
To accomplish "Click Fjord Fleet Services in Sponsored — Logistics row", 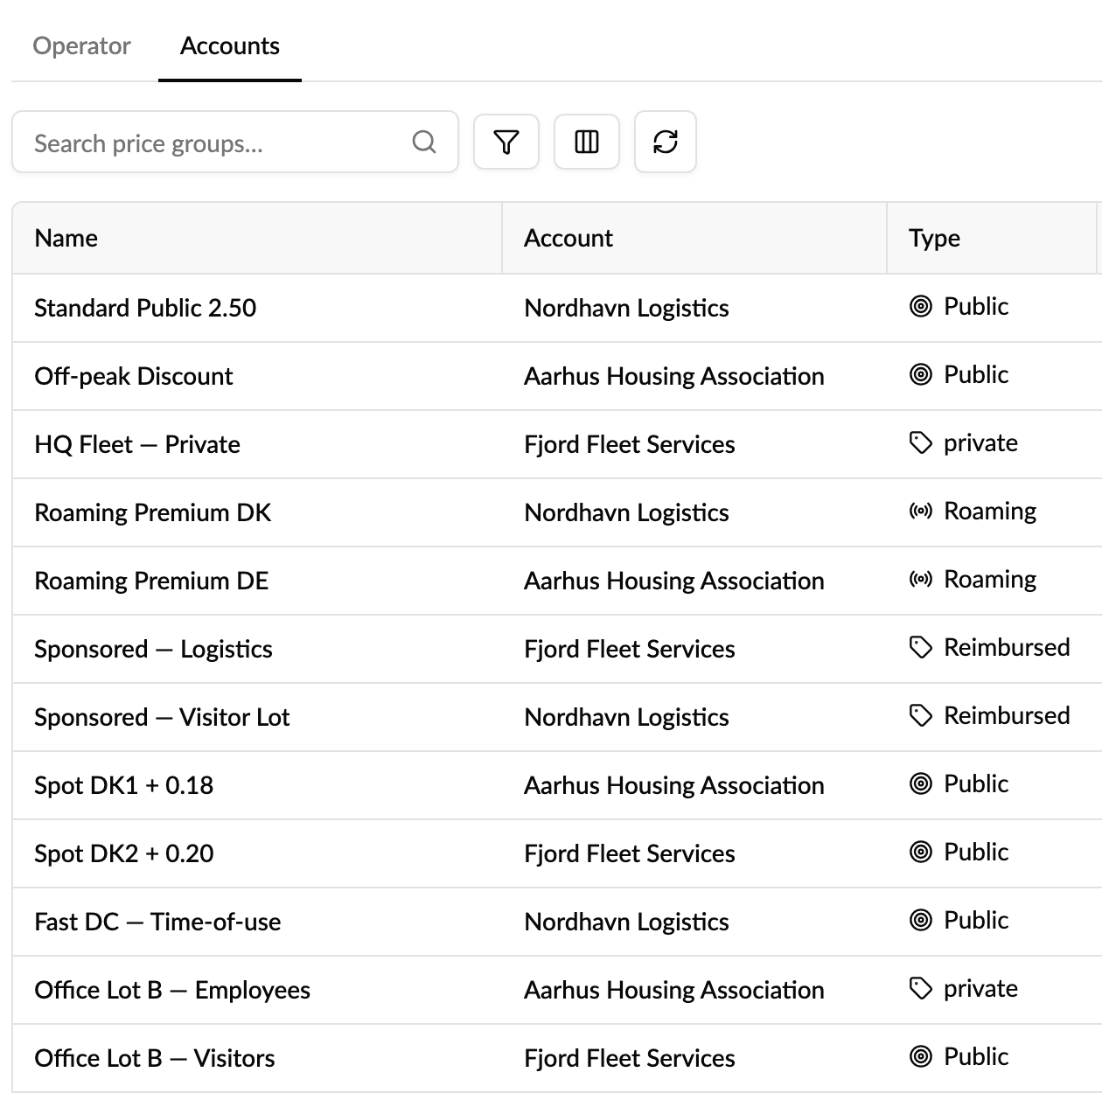I will point(630,649).
